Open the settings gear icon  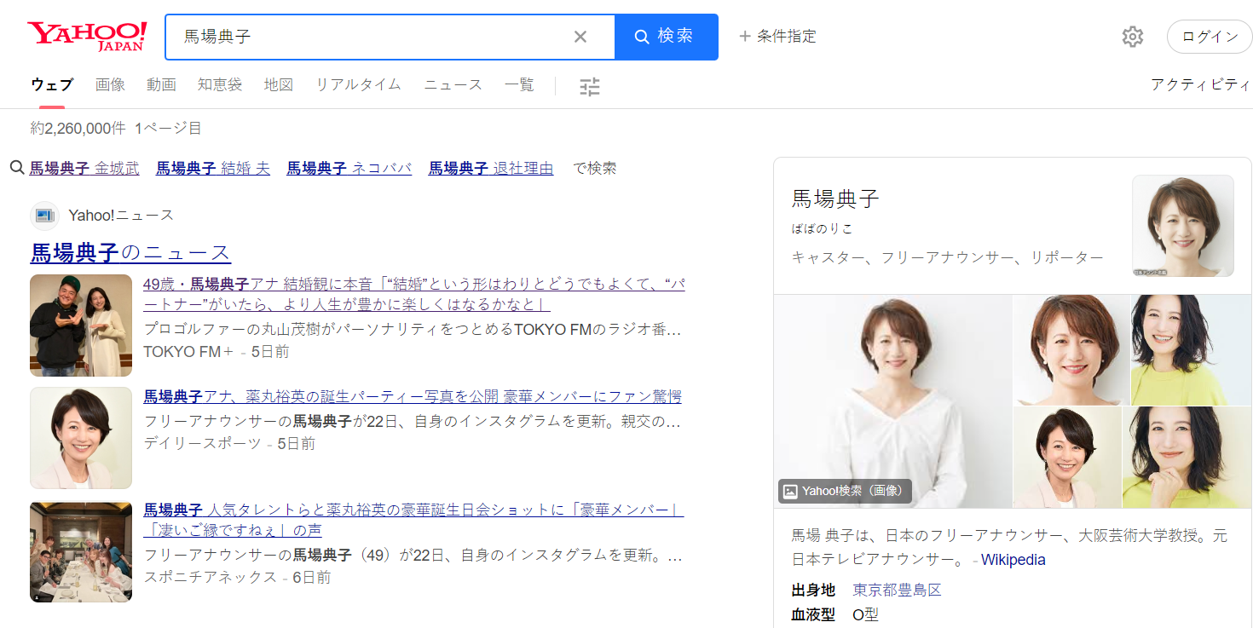1132,36
